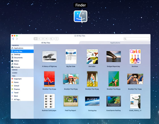Select the red Important tag
Image resolution: width=159 pixels, height=124 pixels.
[x=22, y=79]
